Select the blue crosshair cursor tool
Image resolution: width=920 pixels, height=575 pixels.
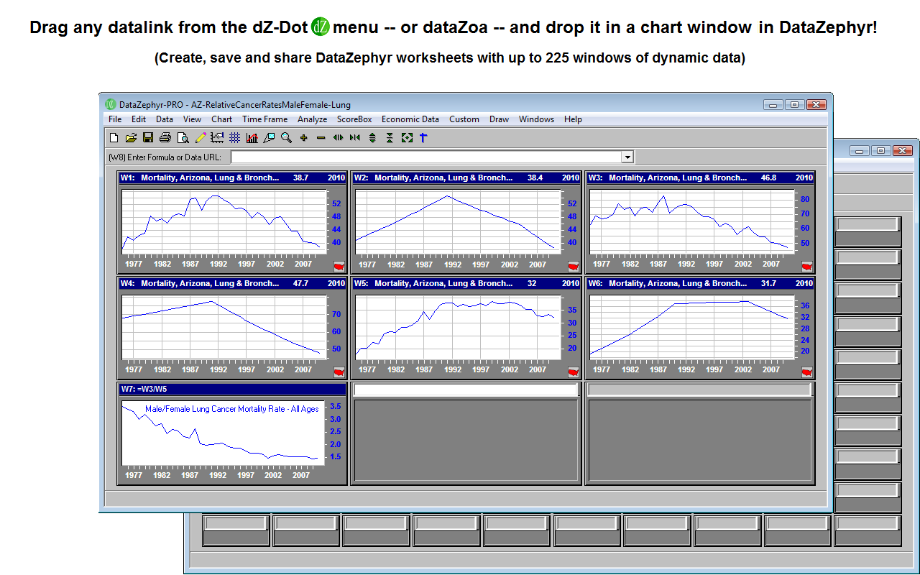[x=424, y=138]
